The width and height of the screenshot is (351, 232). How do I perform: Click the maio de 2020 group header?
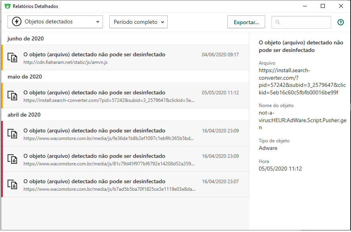25,77
